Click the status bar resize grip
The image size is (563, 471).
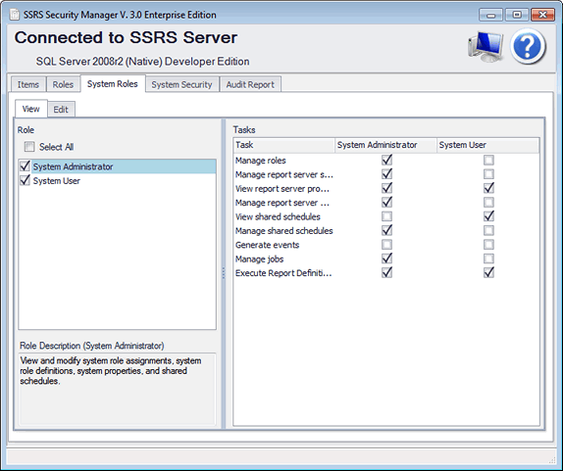pyautogui.click(x=552, y=460)
